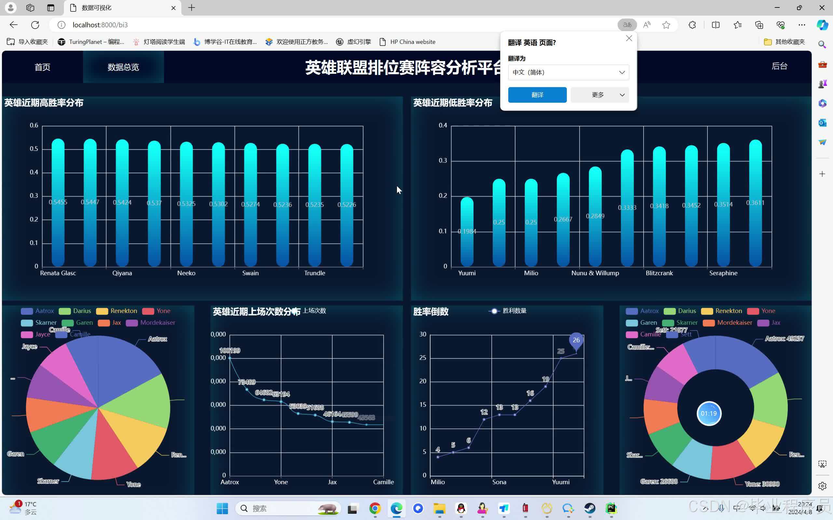Open the translate page icon in address bar
This screenshot has width=833, height=520.
(x=627, y=25)
